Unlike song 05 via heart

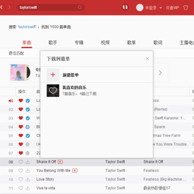[21, 135]
